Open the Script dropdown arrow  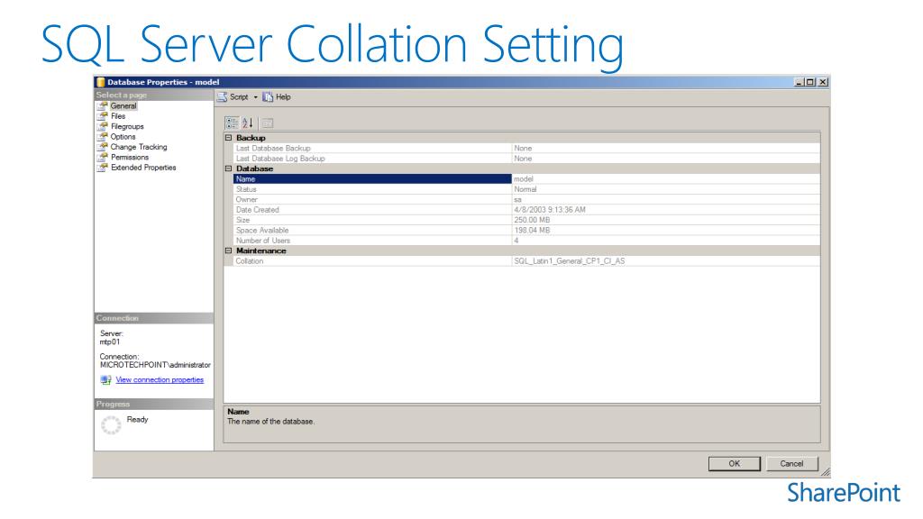pos(255,97)
